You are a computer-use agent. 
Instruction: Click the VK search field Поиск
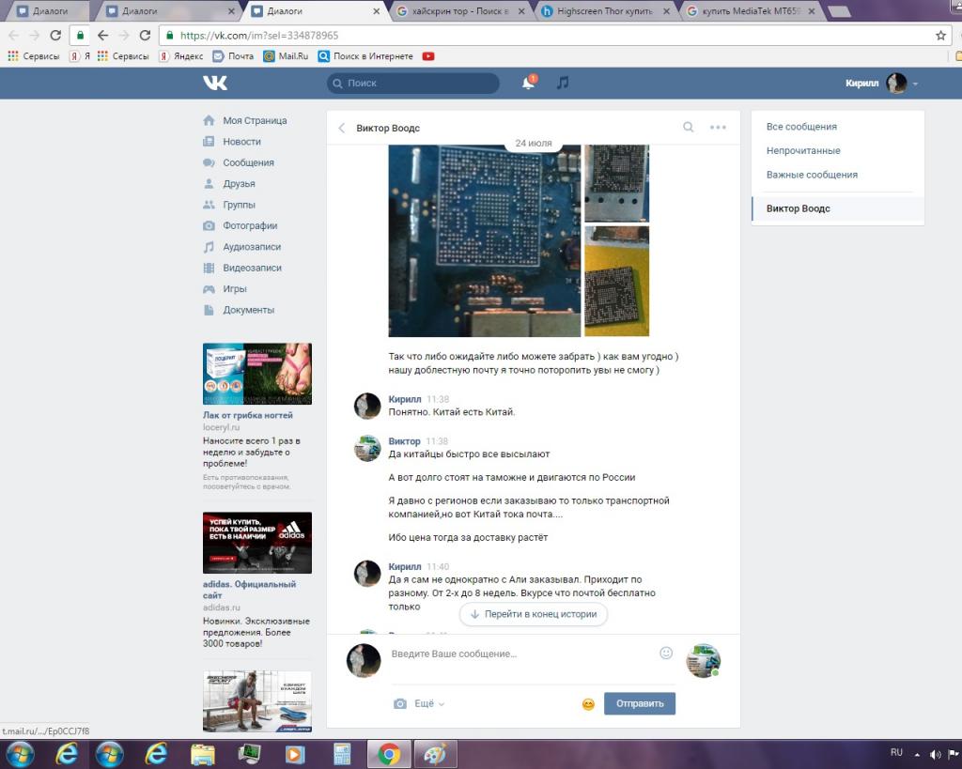click(413, 83)
